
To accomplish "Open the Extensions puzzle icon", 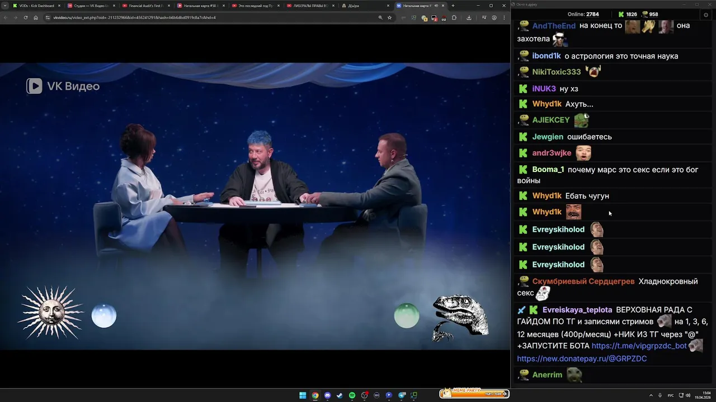I will point(454,17).
